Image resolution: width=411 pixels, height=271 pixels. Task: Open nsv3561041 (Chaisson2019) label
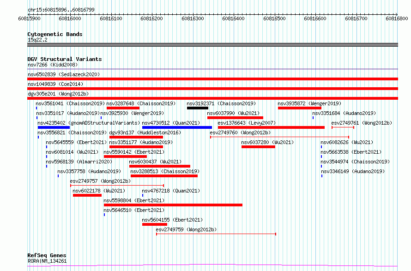tap(70, 103)
